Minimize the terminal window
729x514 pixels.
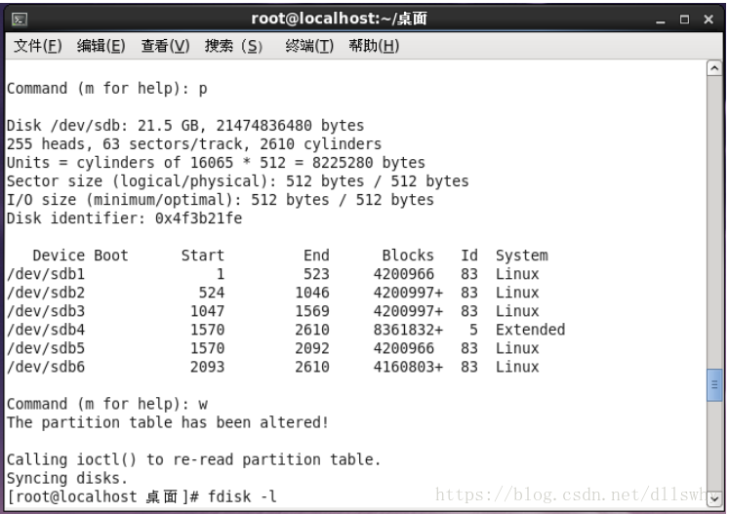click(x=660, y=20)
